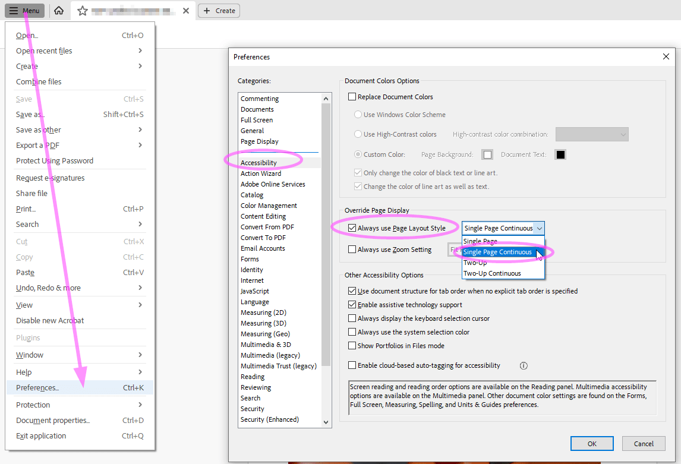Close the current document tab

[x=185, y=10]
